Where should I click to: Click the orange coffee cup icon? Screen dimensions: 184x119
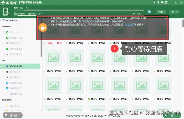43,27
